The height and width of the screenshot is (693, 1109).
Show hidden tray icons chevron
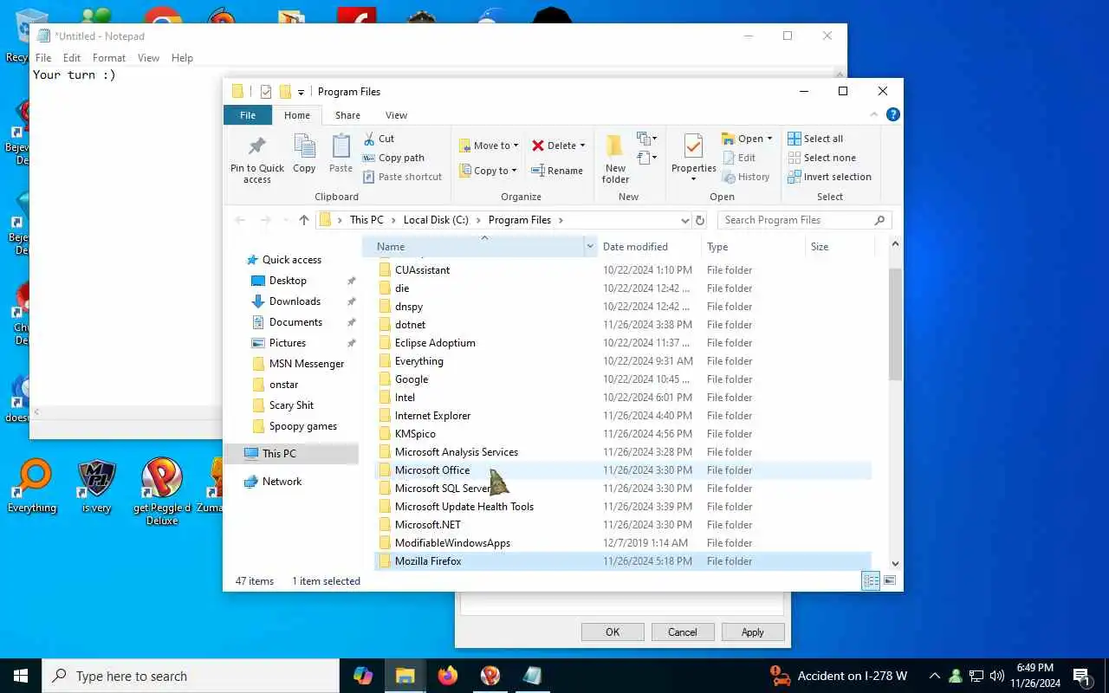935,676
